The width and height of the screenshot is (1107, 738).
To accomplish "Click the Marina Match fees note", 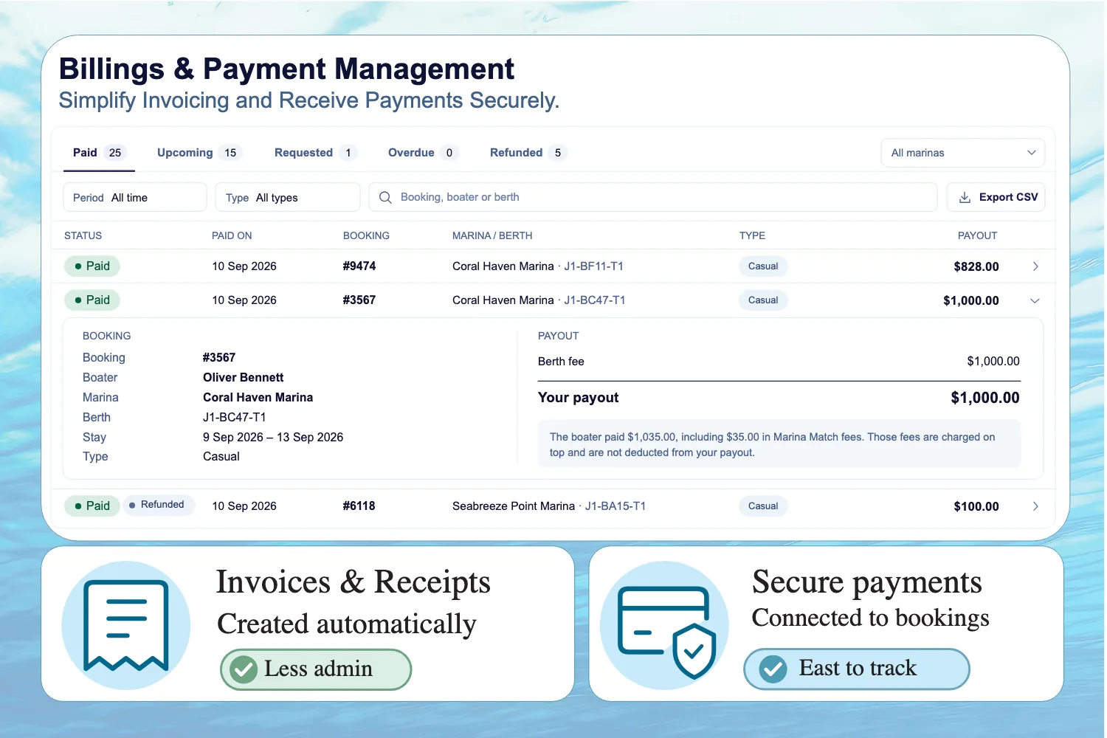I will pos(779,444).
